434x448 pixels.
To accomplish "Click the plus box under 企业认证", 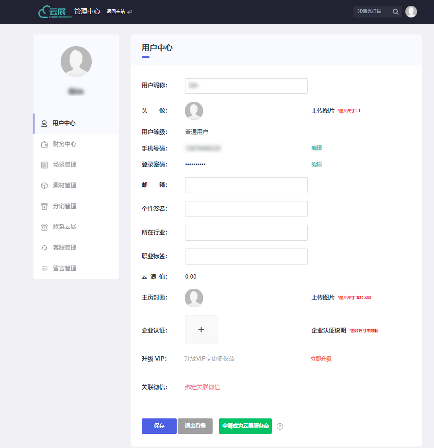I will click(201, 330).
